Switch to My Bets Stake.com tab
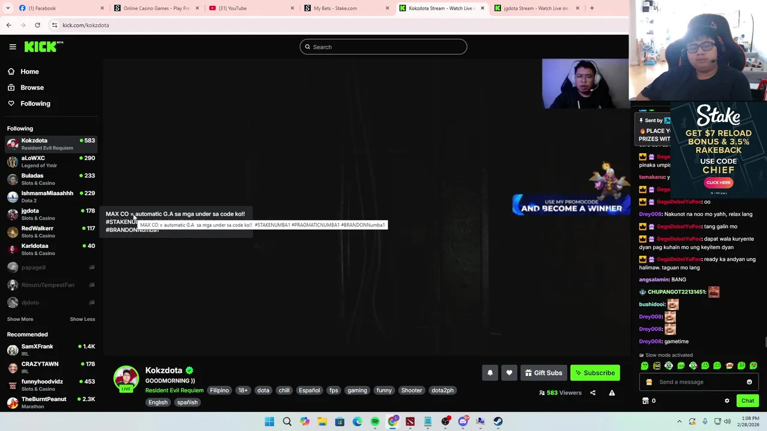Image resolution: width=767 pixels, height=431 pixels. point(346,8)
